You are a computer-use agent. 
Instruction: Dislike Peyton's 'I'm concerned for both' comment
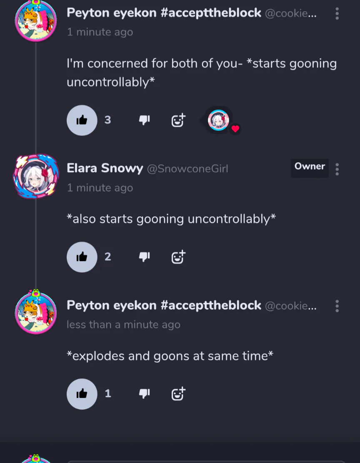click(x=144, y=120)
